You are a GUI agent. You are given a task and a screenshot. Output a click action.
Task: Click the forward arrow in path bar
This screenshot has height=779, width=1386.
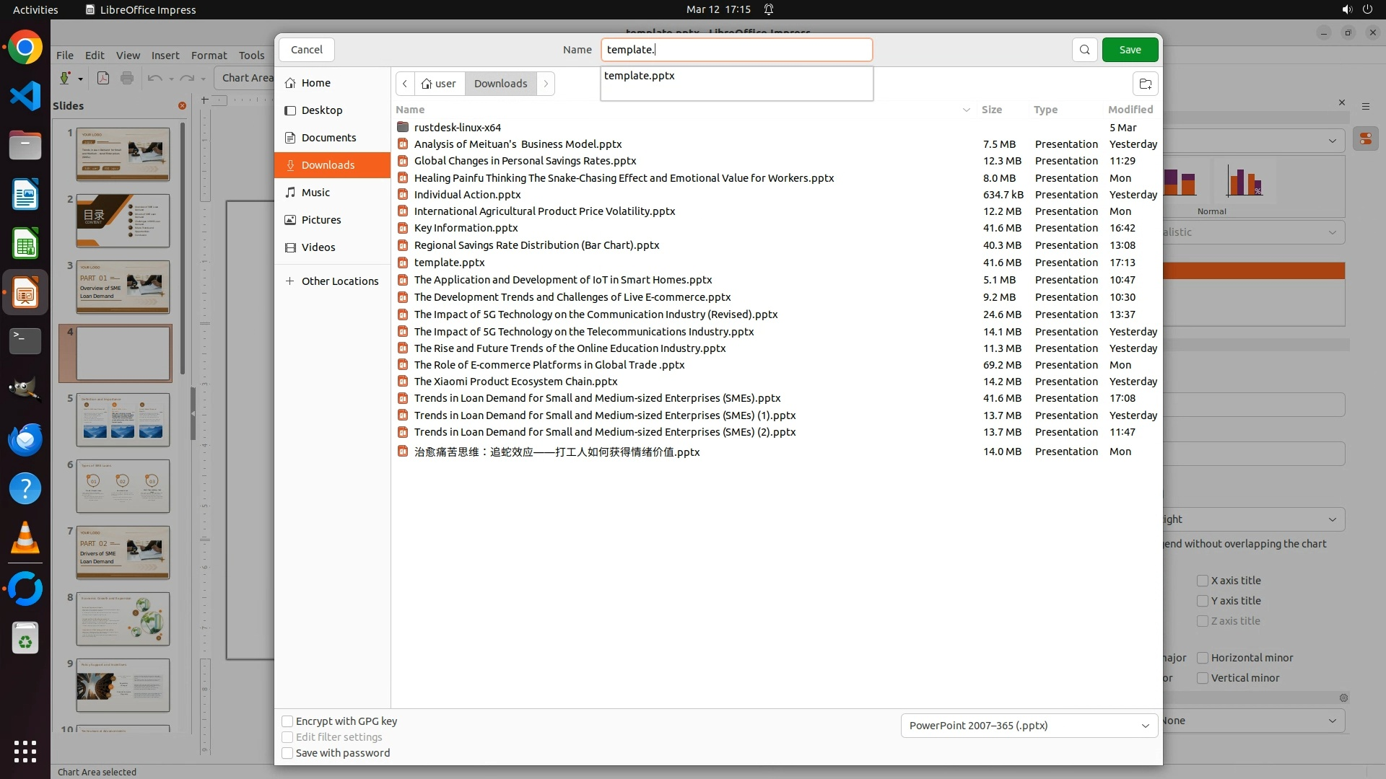pyautogui.click(x=546, y=84)
